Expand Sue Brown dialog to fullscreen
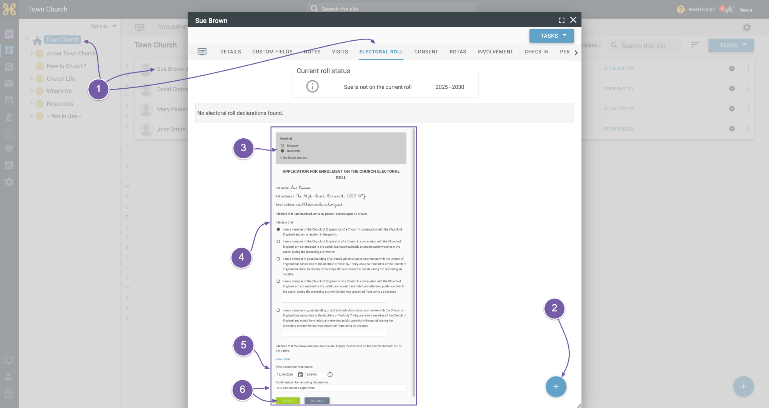769x408 pixels. pyautogui.click(x=562, y=20)
